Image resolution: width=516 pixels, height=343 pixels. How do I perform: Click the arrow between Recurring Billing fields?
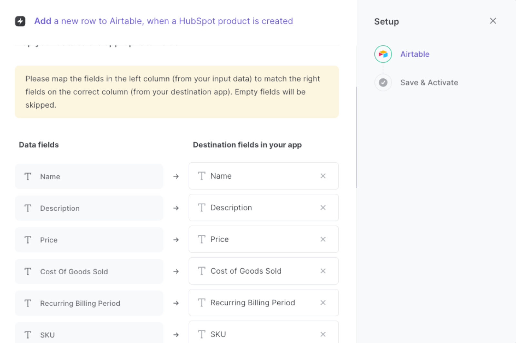point(176,303)
